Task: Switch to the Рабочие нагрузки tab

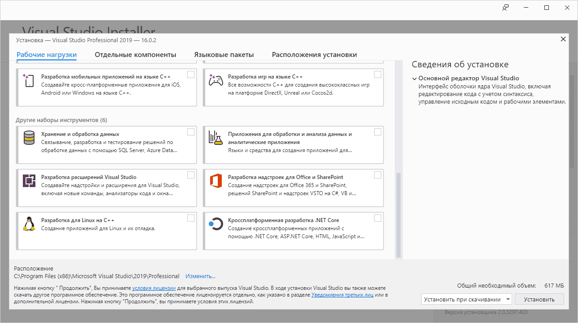Action: (47, 55)
